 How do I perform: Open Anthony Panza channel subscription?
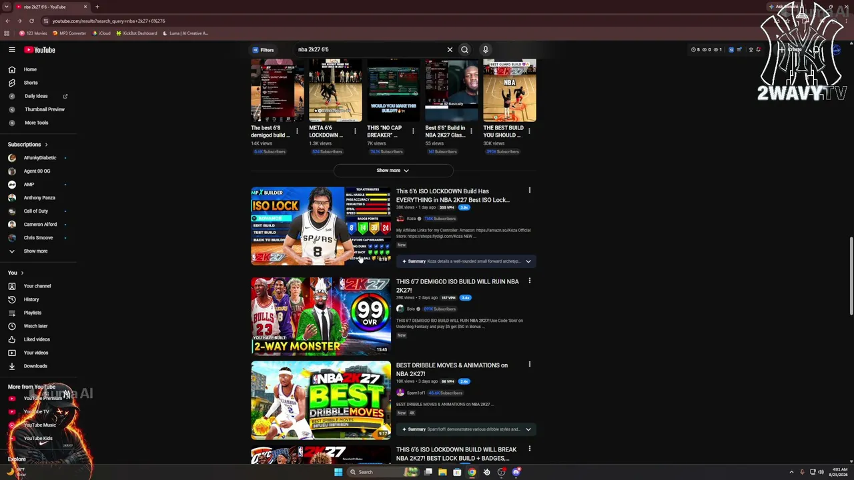(x=39, y=198)
